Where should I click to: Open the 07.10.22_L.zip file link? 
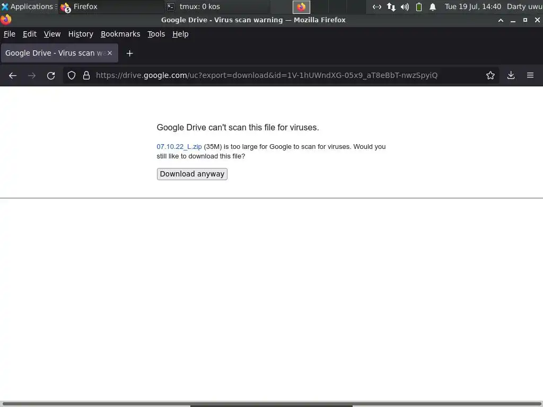pos(179,147)
